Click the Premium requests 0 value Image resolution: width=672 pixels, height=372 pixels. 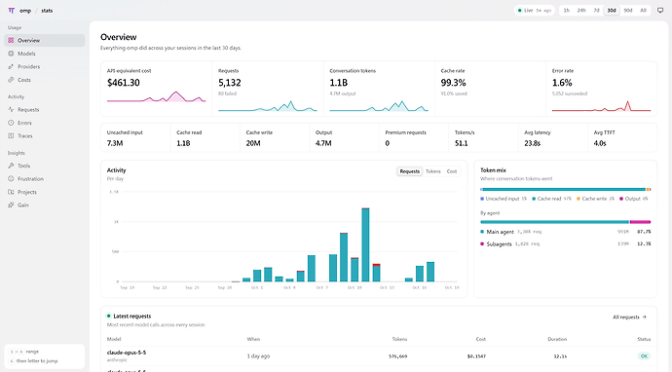388,143
